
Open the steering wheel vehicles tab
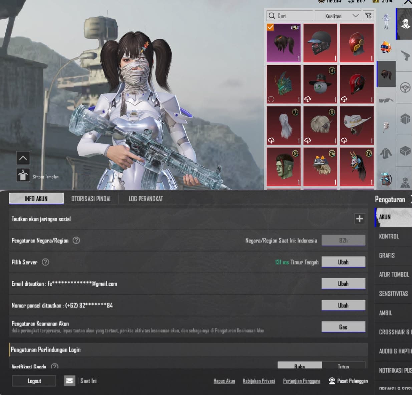(x=405, y=88)
